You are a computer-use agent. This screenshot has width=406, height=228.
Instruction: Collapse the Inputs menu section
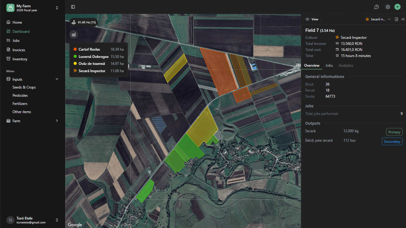[x=57, y=79]
